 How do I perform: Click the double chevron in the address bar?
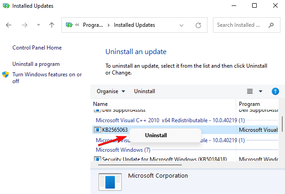(77, 25)
